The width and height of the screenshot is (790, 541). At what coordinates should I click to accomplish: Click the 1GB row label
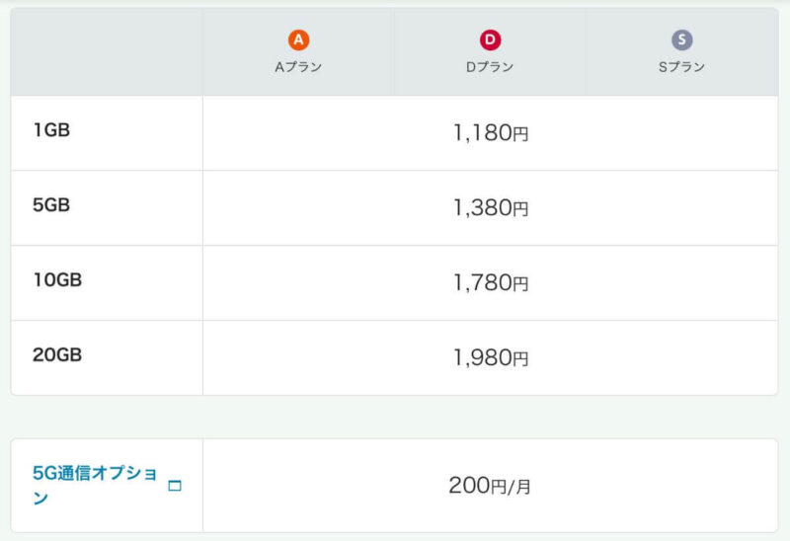click(x=51, y=130)
